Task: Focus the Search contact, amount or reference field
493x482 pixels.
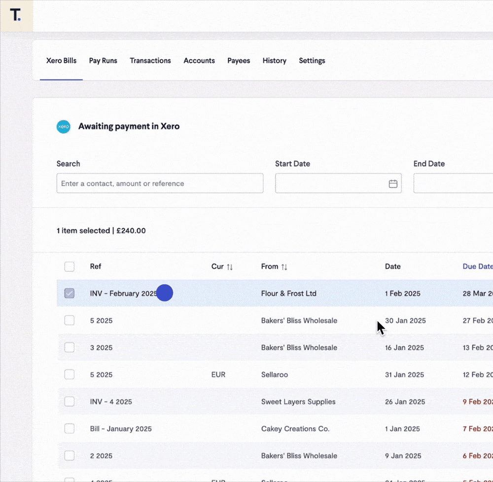Action: tap(160, 183)
